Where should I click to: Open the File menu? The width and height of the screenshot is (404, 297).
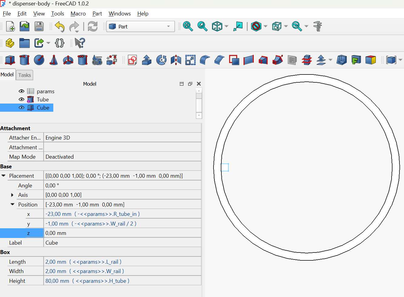pyautogui.click(x=7, y=14)
